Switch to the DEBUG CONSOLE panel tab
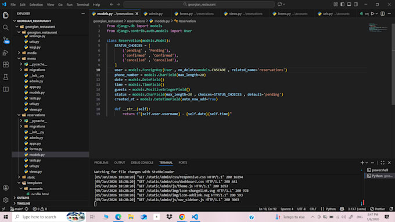The width and height of the screenshot is (395, 222). tap(142, 163)
